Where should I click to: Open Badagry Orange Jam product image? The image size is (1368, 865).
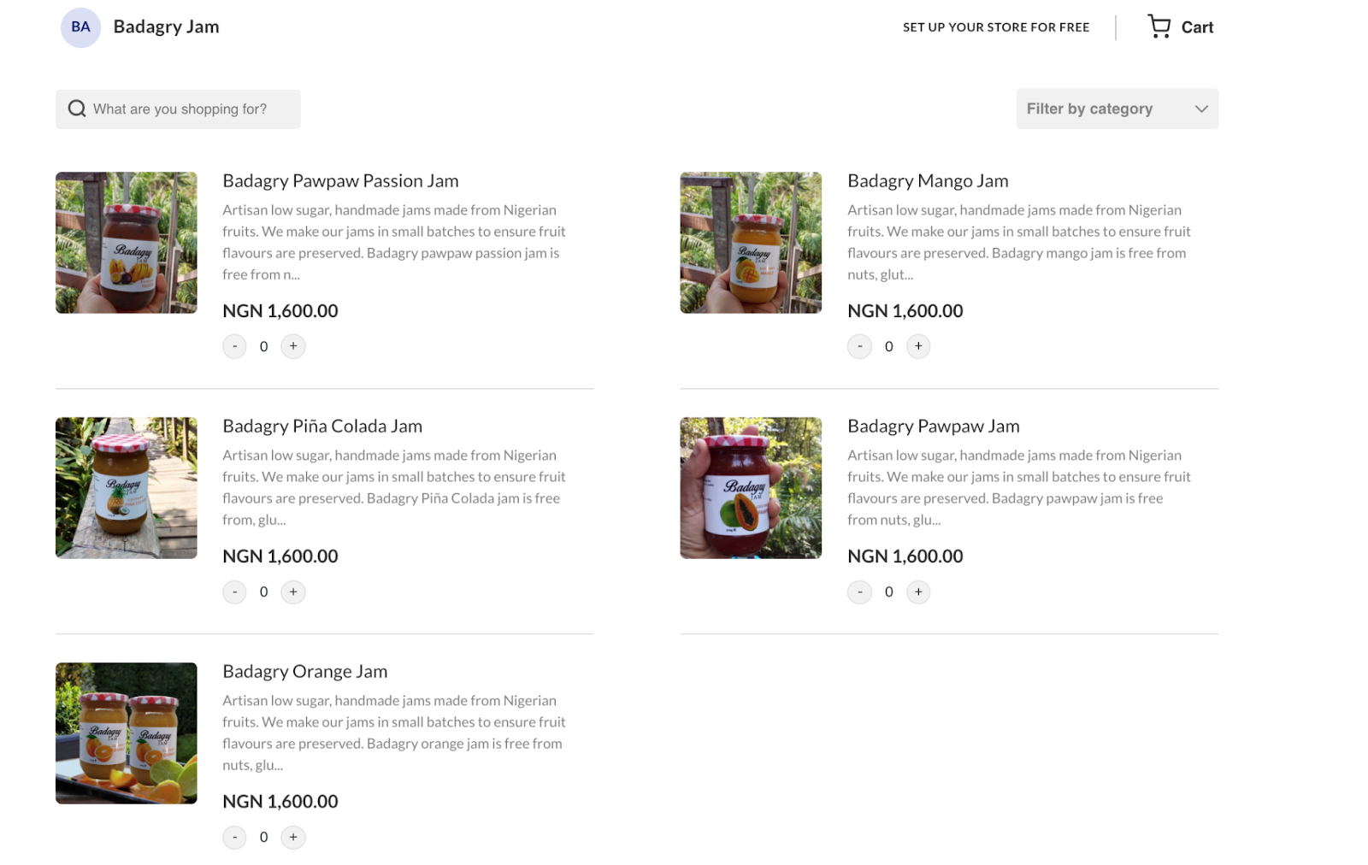click(127, 733)
